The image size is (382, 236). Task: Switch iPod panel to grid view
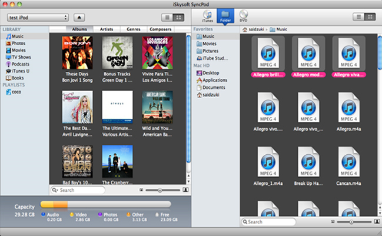tap(179, 18)
